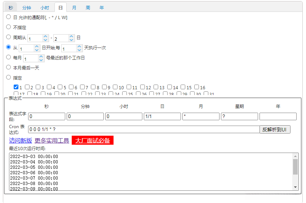Click the run times scrollbar down arrow
The image size is (306, 203).
click(295, 187)
